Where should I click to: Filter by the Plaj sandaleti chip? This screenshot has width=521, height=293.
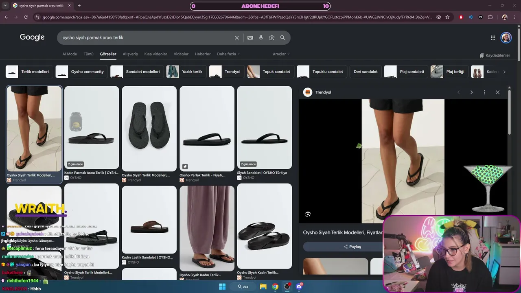406,72
